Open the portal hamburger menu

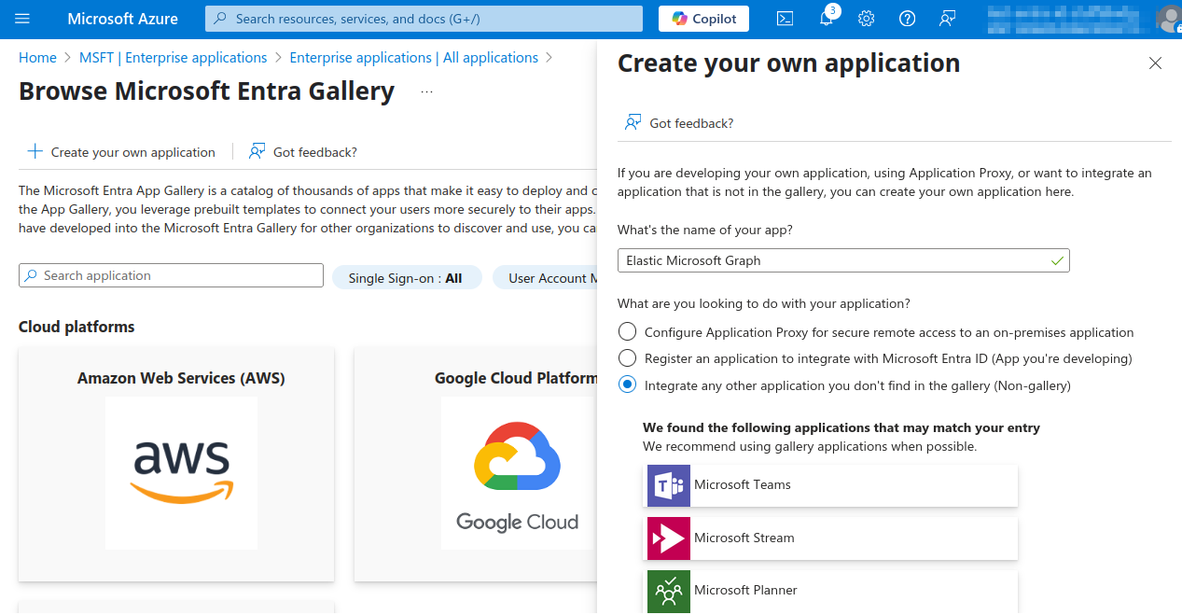point(22,19)
